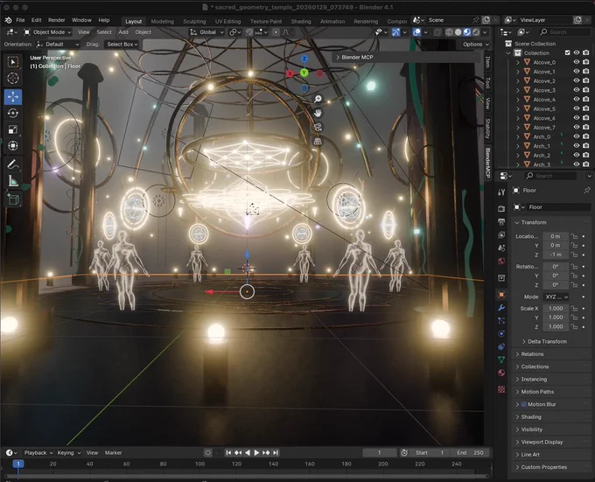Toggle camera view icon in viewport

318,127
